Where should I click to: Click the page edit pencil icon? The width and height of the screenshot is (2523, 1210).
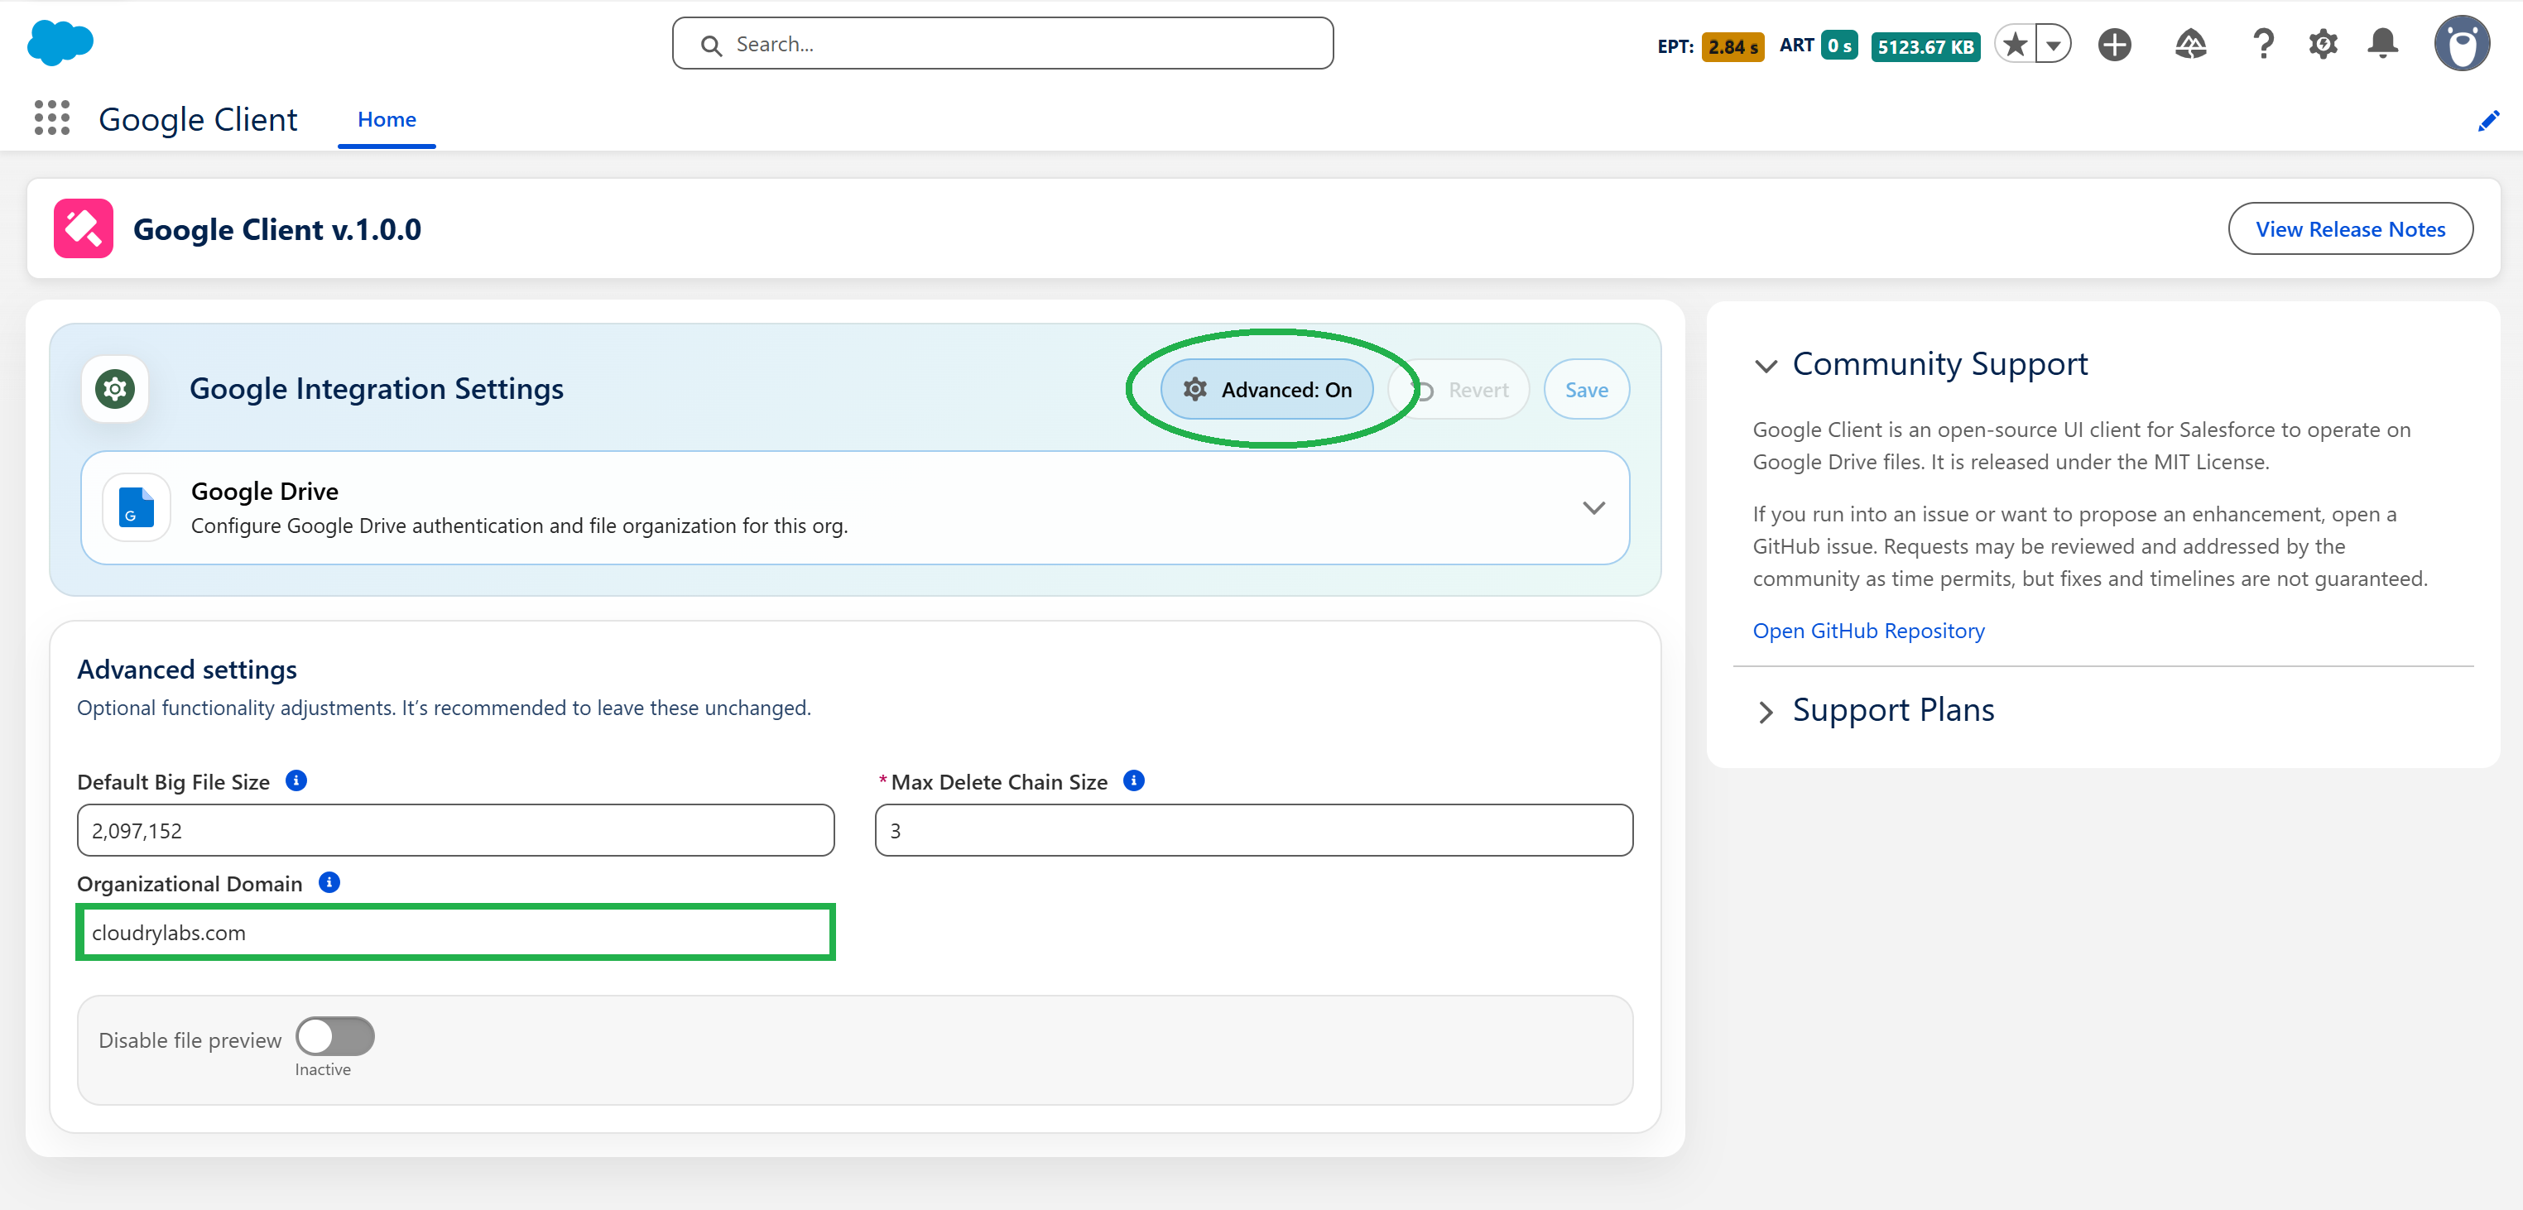click(2489, 120)
